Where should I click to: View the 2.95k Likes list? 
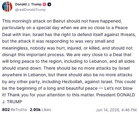click(x=40, y=110)
